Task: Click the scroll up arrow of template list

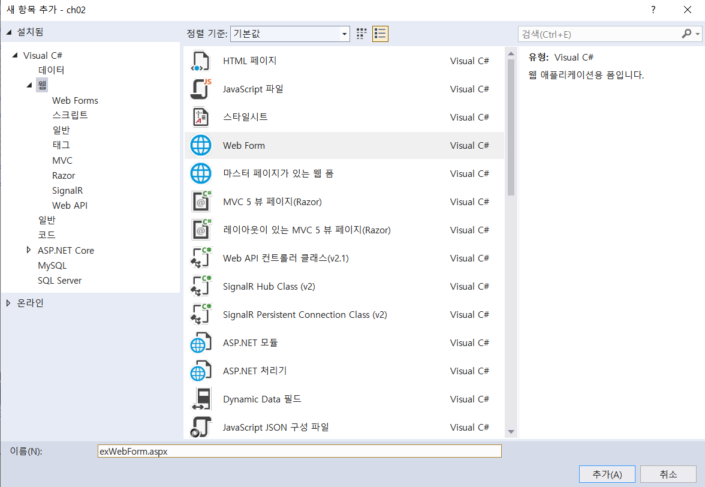Action: pyautogui.click(x=511, y=53)
